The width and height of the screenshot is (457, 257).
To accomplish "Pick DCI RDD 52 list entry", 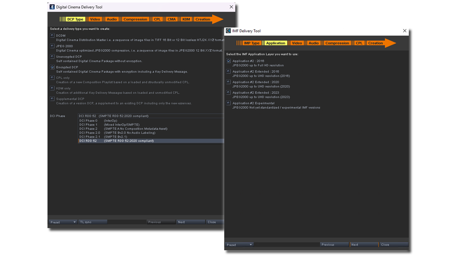I will [x=151, y=141].
